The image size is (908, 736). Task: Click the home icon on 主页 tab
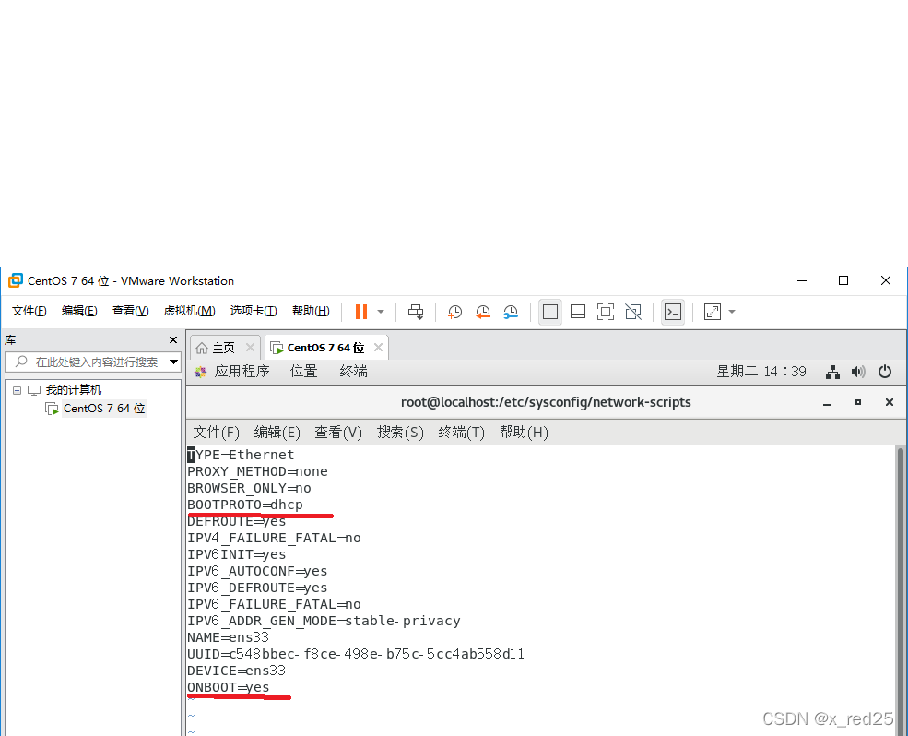pos(202,348)
